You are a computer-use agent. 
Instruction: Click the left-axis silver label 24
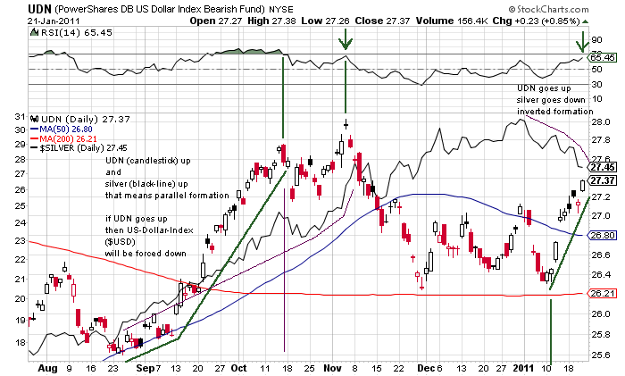pos(20,222)
